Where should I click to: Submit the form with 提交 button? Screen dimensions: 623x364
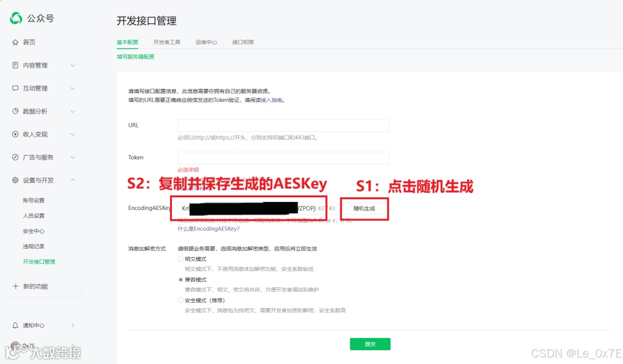[x=370, y=344]
